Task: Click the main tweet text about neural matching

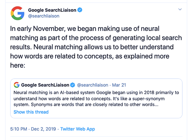Action: pos(96,47)
